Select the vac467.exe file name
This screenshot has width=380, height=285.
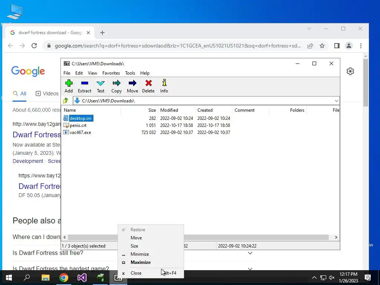(x=80, y=132)
